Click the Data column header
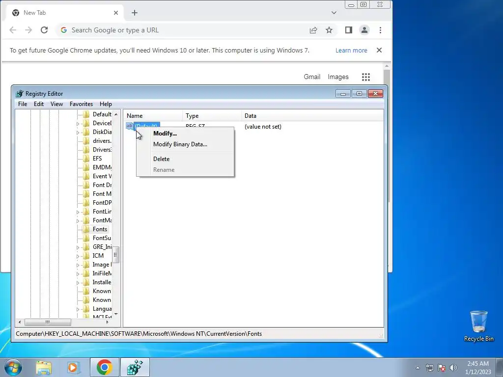503x377 pixels. 312,116
